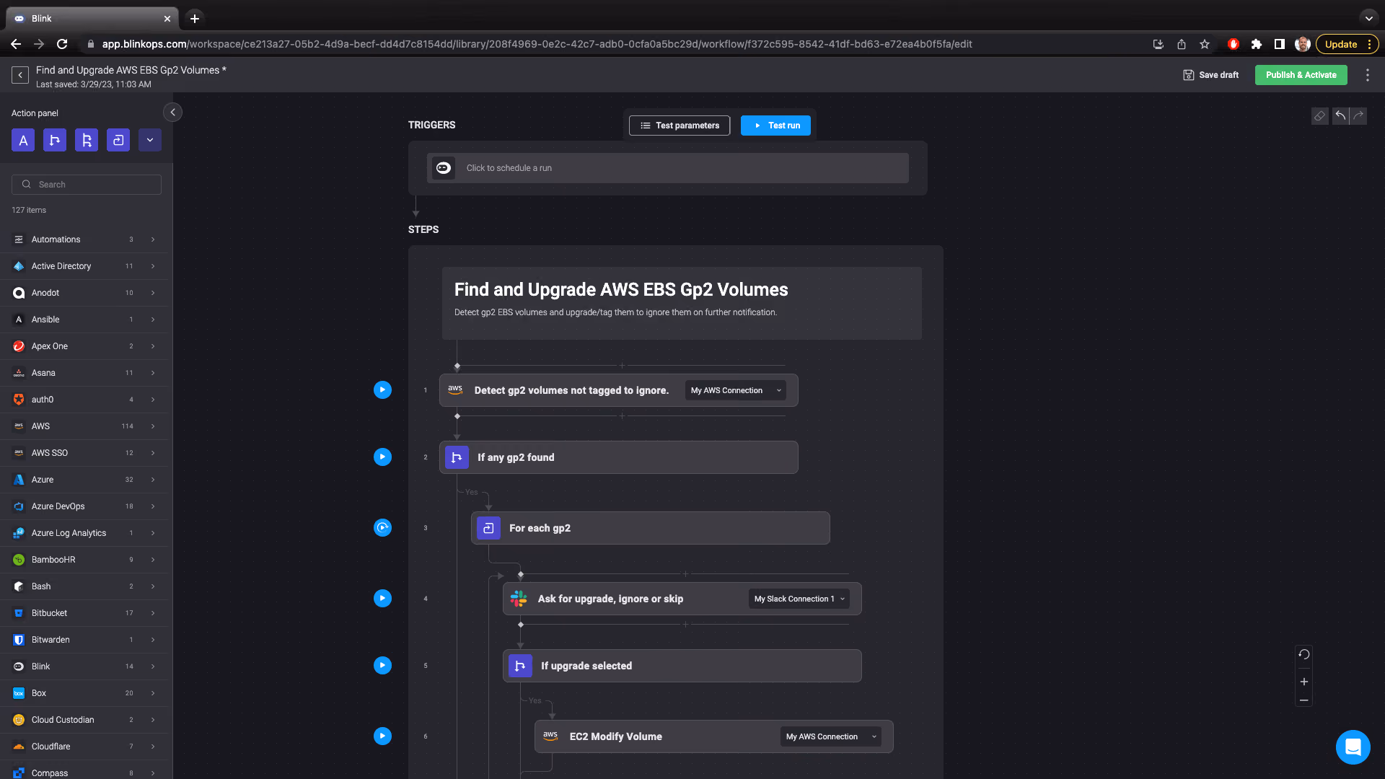Select the loop icon in Action panel
The width and height of the screenshot is (1385, 779).
point(118,140)
